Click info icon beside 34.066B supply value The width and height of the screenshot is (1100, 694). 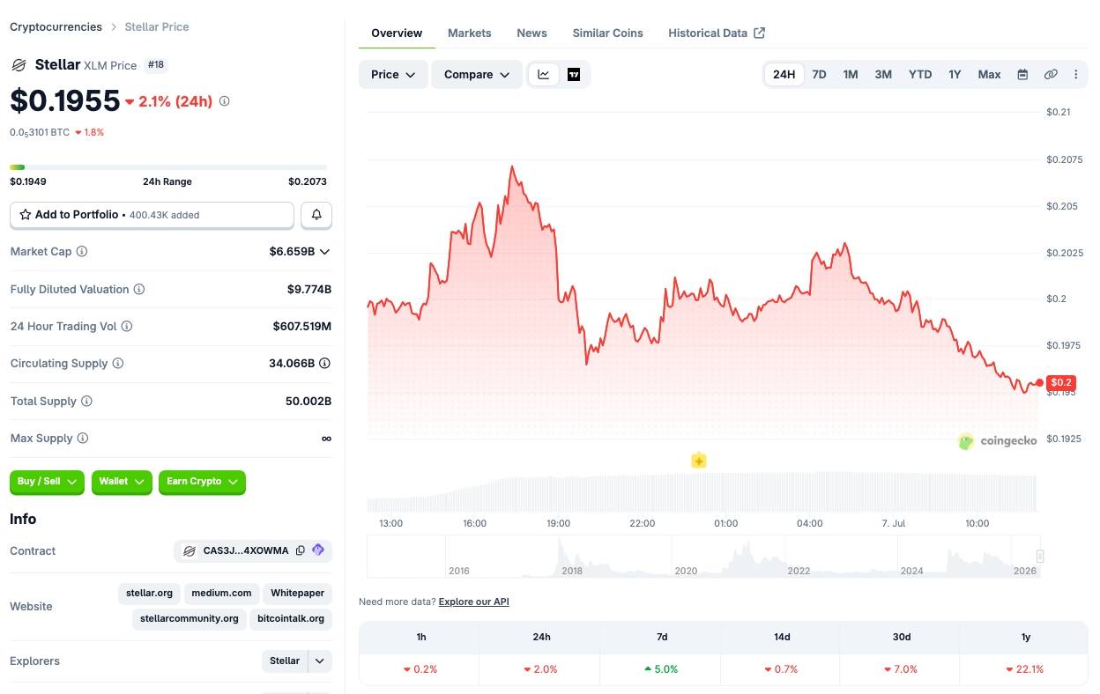325,364
